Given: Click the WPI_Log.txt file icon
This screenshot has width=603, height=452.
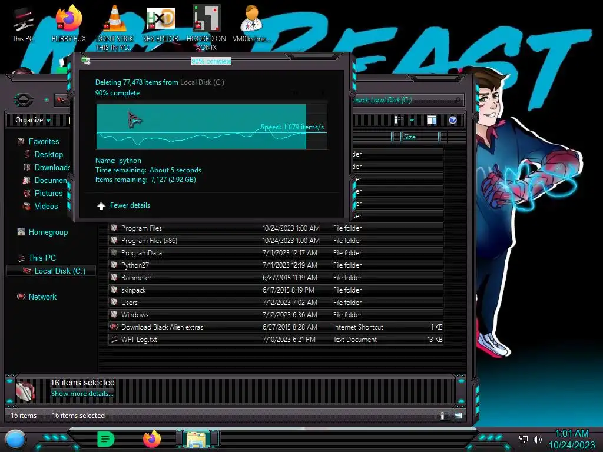Looking at the screenshot, I should 114,340.
